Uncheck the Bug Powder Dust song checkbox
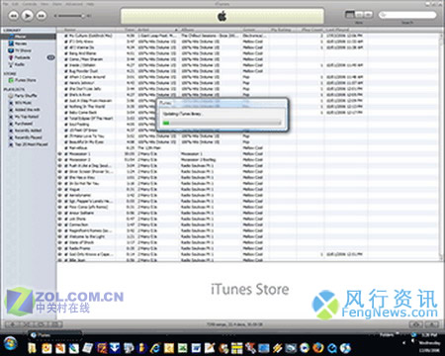The width and height of the screenshot is (445, 356). [66, 71]
